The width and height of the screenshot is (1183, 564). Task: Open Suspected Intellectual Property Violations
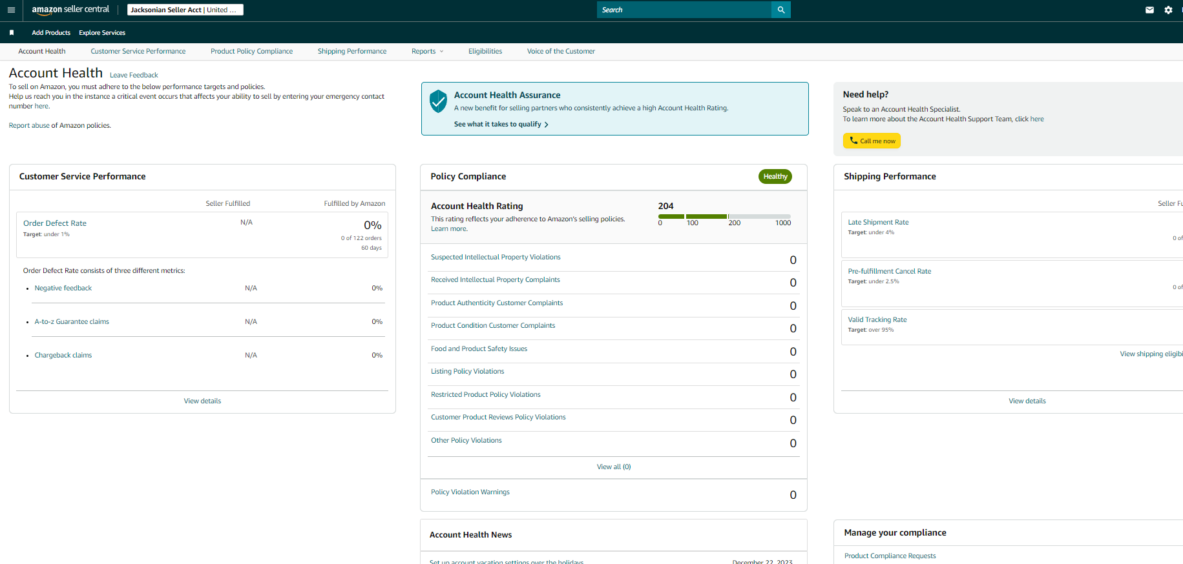tap(496, 257)
